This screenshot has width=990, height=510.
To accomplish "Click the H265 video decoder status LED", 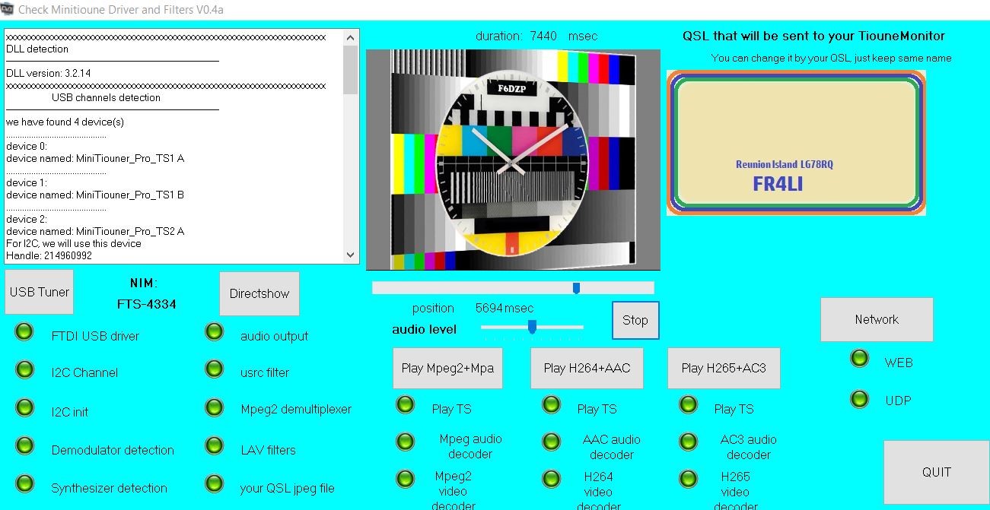I will 688,480.
